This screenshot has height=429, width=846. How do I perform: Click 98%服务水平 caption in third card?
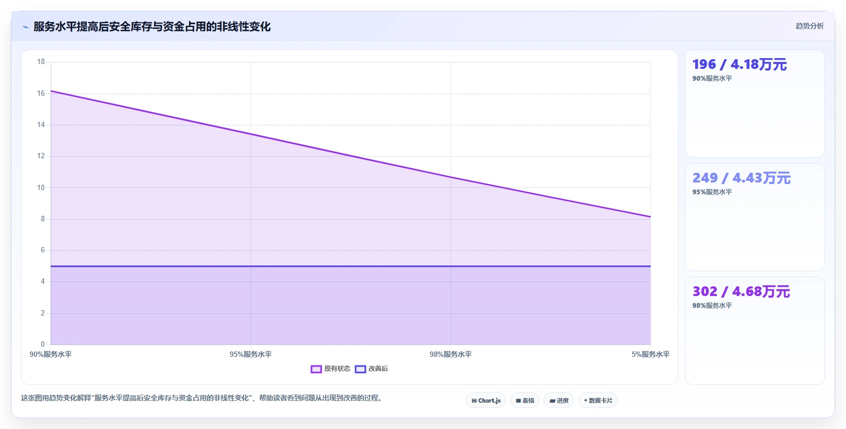click(712, 306)
